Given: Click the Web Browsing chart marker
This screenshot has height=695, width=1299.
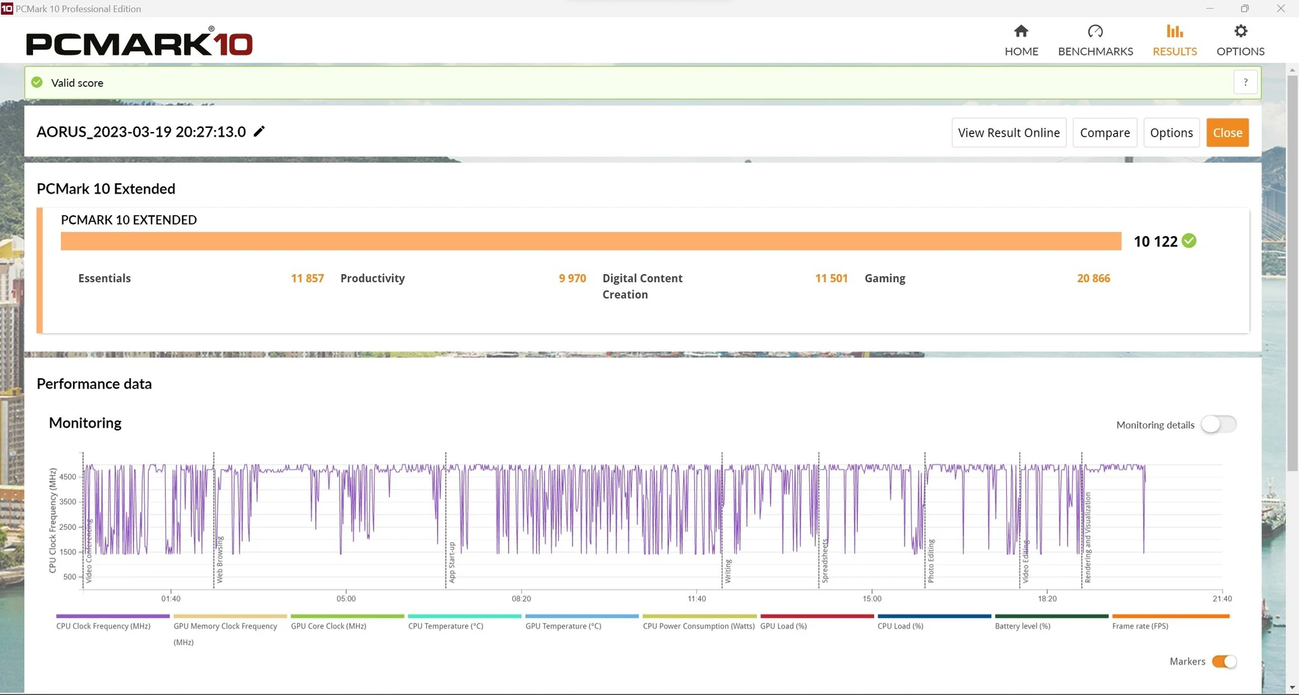Looking at the screenshot, I should pos(219,559).
